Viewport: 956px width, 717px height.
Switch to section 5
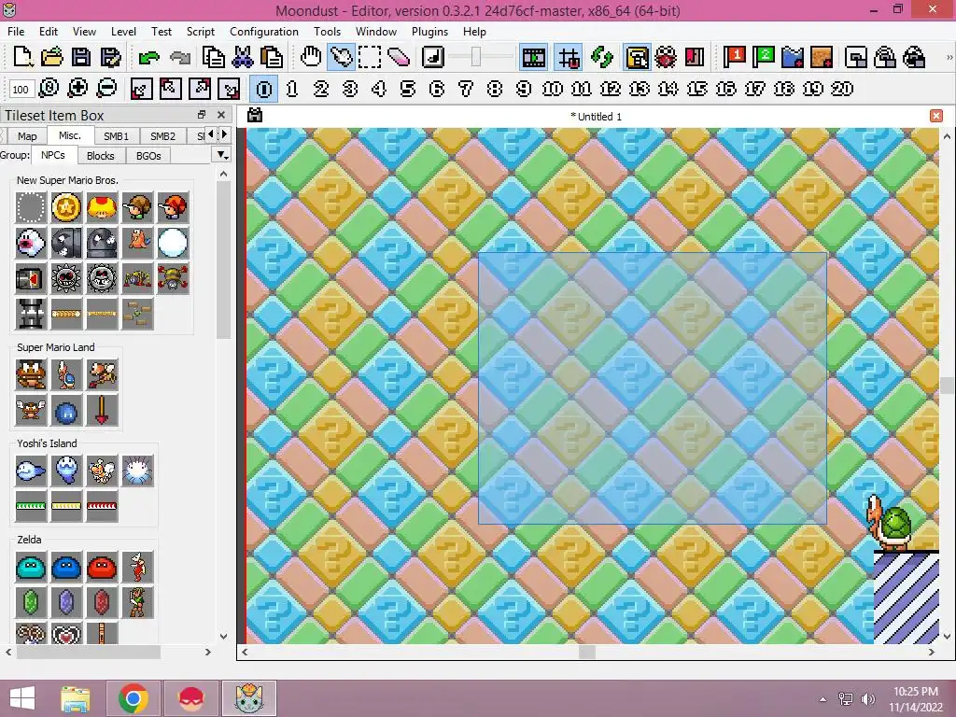408,89
